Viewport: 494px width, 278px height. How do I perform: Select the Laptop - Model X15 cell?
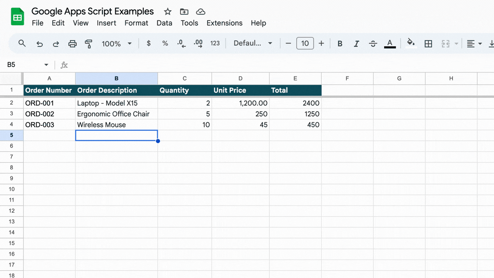coord(117,103)
